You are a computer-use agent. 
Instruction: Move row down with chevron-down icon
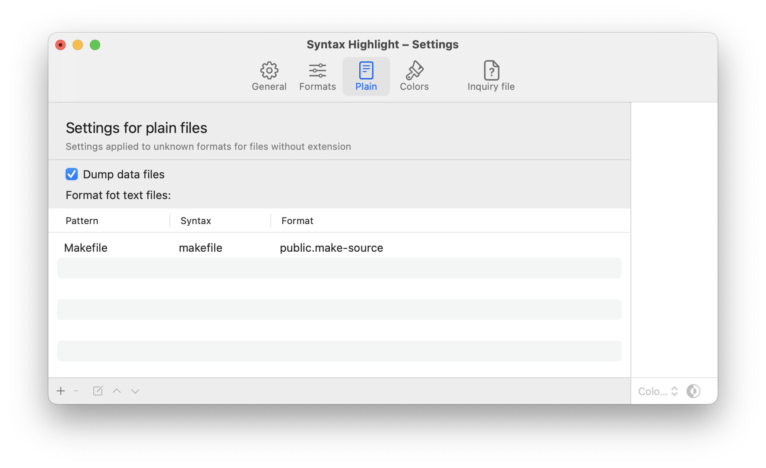tap(135, 391)
